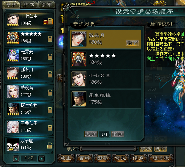
Task: Select 无界光 guardian avatar
Action: [x=13, y=56]
